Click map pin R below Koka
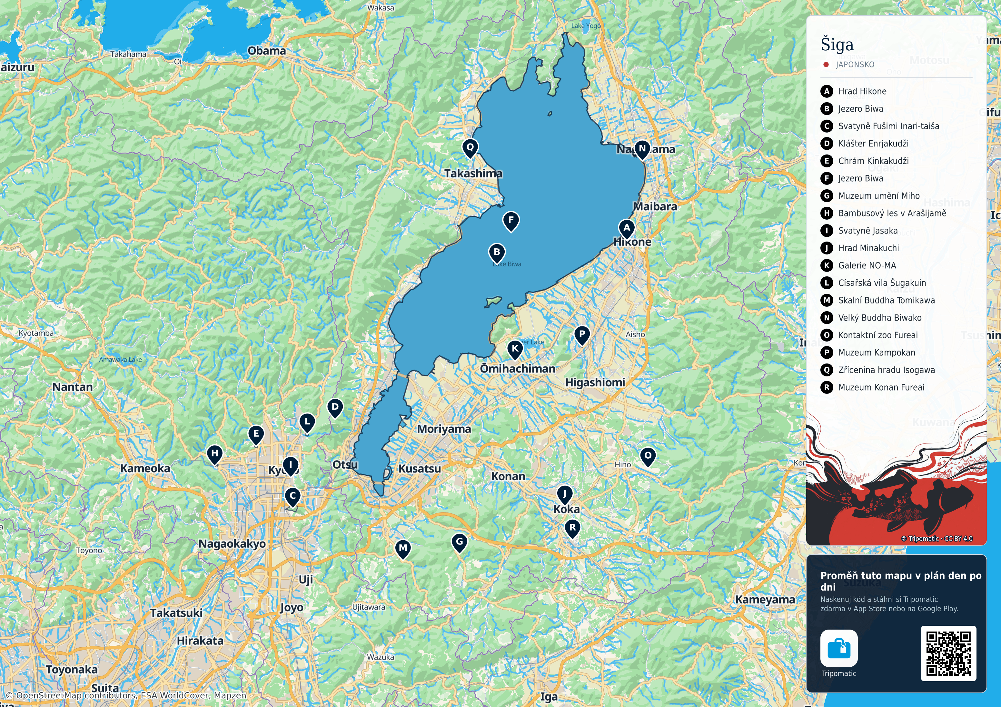Screen dimensions: 1001x707 pos(572,529)
